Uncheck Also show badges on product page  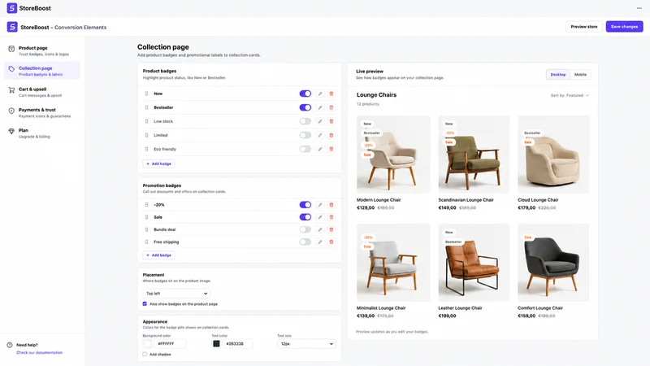145,303
